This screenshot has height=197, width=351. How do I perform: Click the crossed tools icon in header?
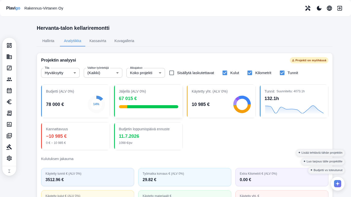click(x=308, y=8)
